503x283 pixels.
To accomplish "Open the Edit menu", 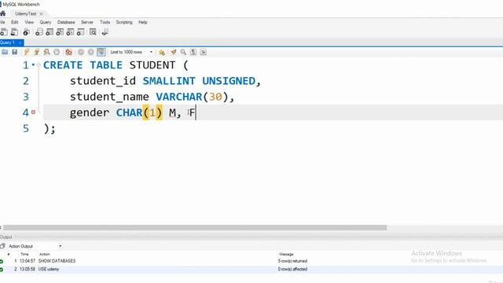I will pyautogui.click(x=15, y=22).
